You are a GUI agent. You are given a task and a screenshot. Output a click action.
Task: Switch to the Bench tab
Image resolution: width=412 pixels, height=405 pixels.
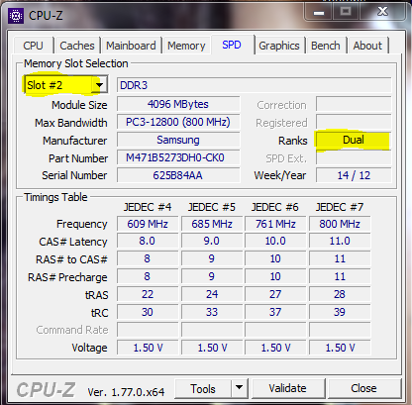click(x=326, y=46)
